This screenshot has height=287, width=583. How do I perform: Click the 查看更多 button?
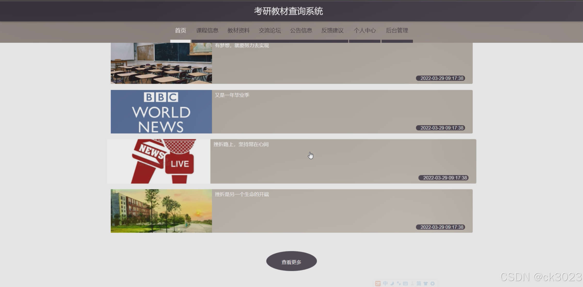[291, 261]
